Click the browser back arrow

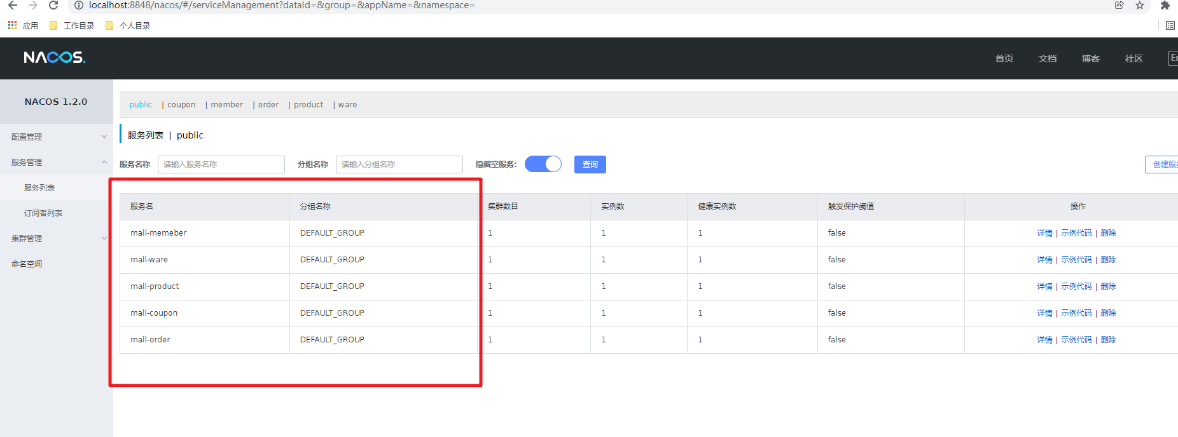click(13, 5)
